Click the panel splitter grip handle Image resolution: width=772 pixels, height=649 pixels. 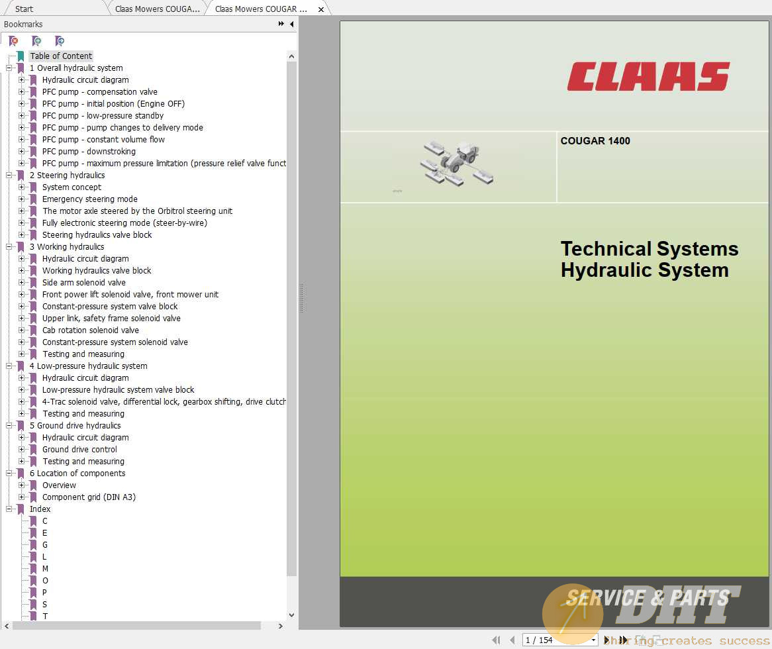coord(302,298)
